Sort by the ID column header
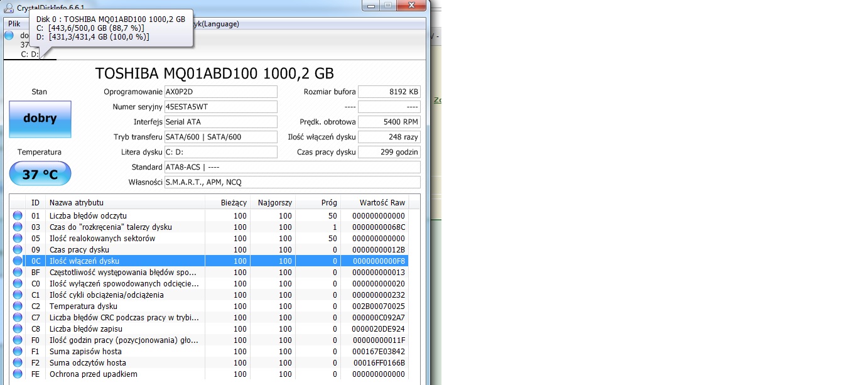This screenshot has height=385, width=854. pyautogui.click(x=36, y=203)
